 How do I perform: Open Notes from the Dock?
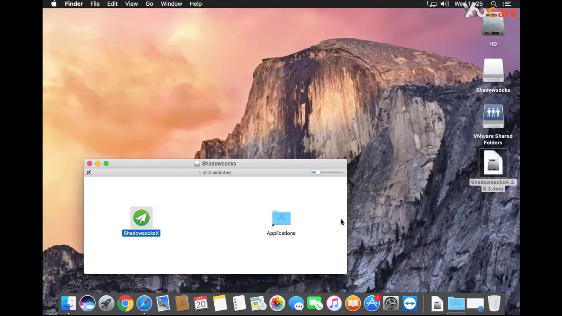(220, 303)
